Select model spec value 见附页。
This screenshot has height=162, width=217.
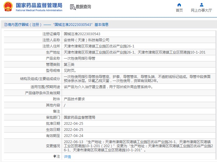(70, 70)
